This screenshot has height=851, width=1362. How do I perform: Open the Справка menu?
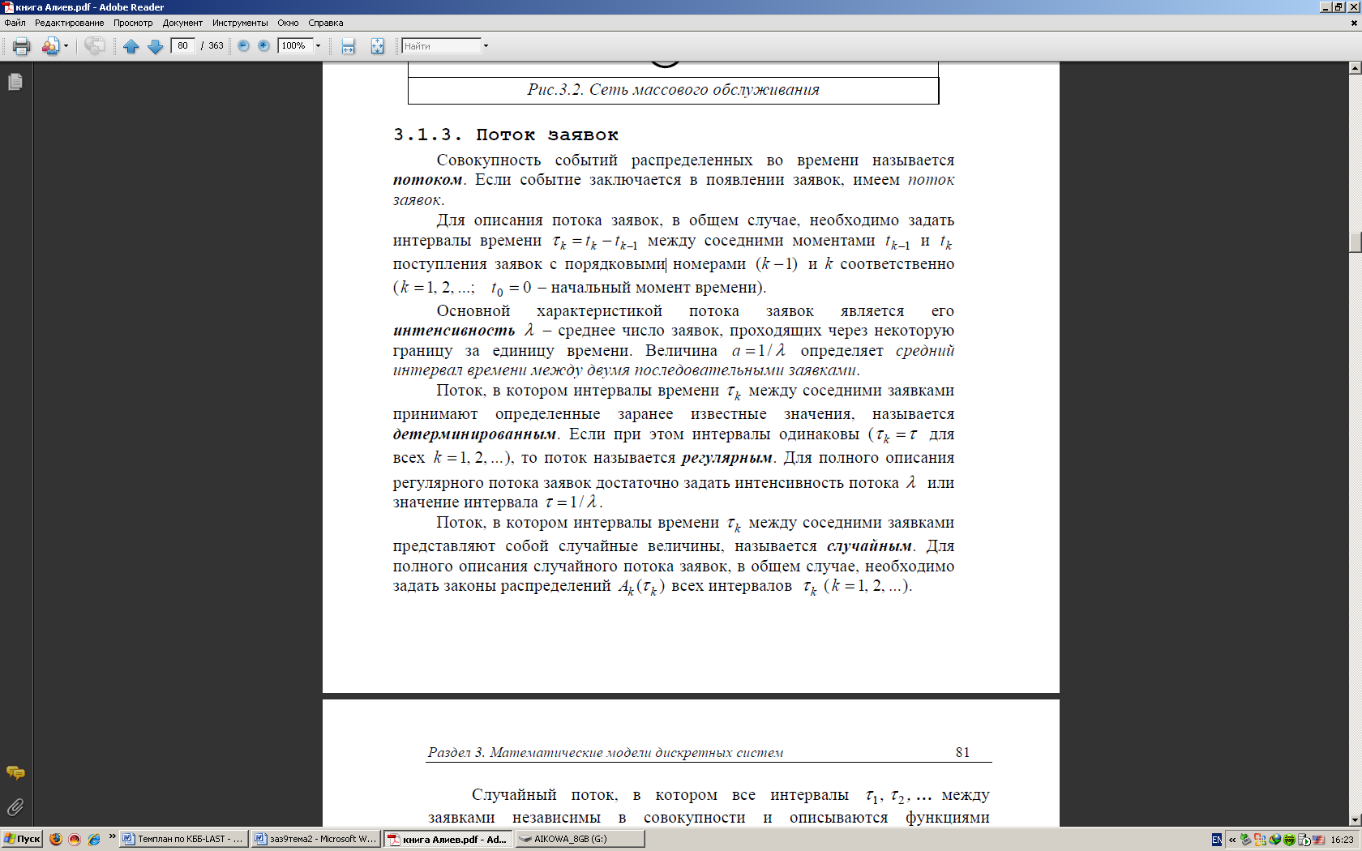pyautogui.click(x=326, y=23)
